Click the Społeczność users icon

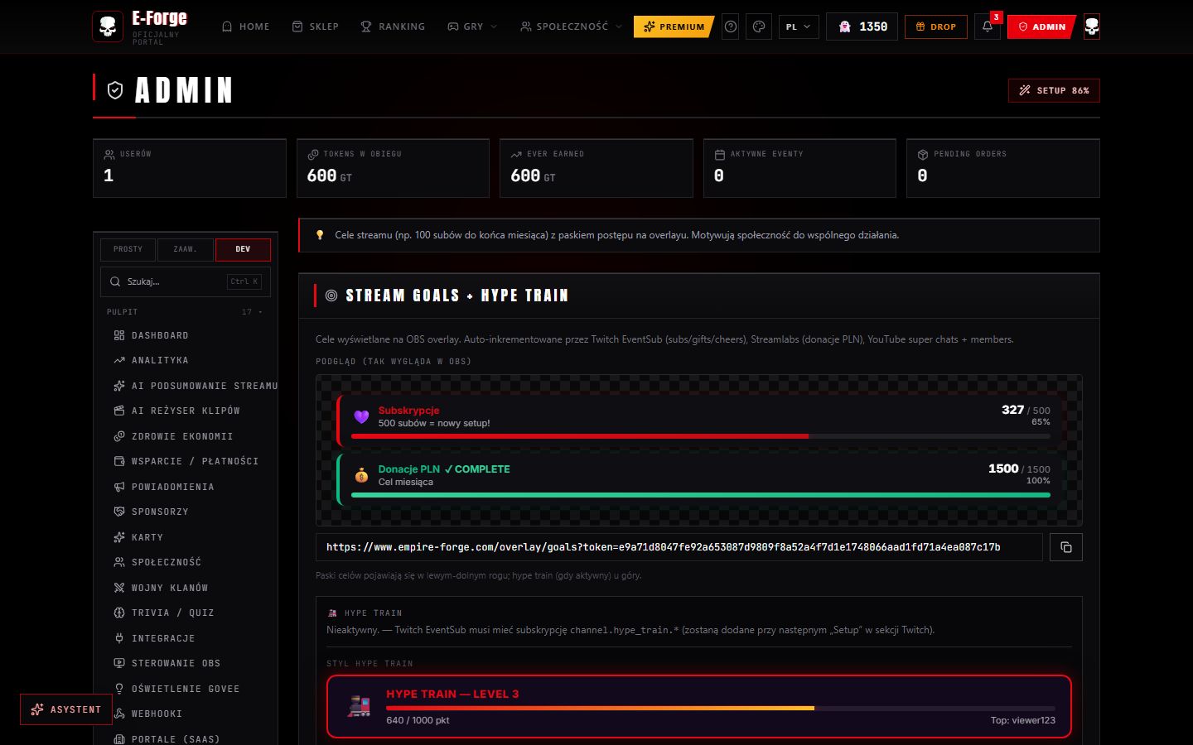[x=119, y=562]
